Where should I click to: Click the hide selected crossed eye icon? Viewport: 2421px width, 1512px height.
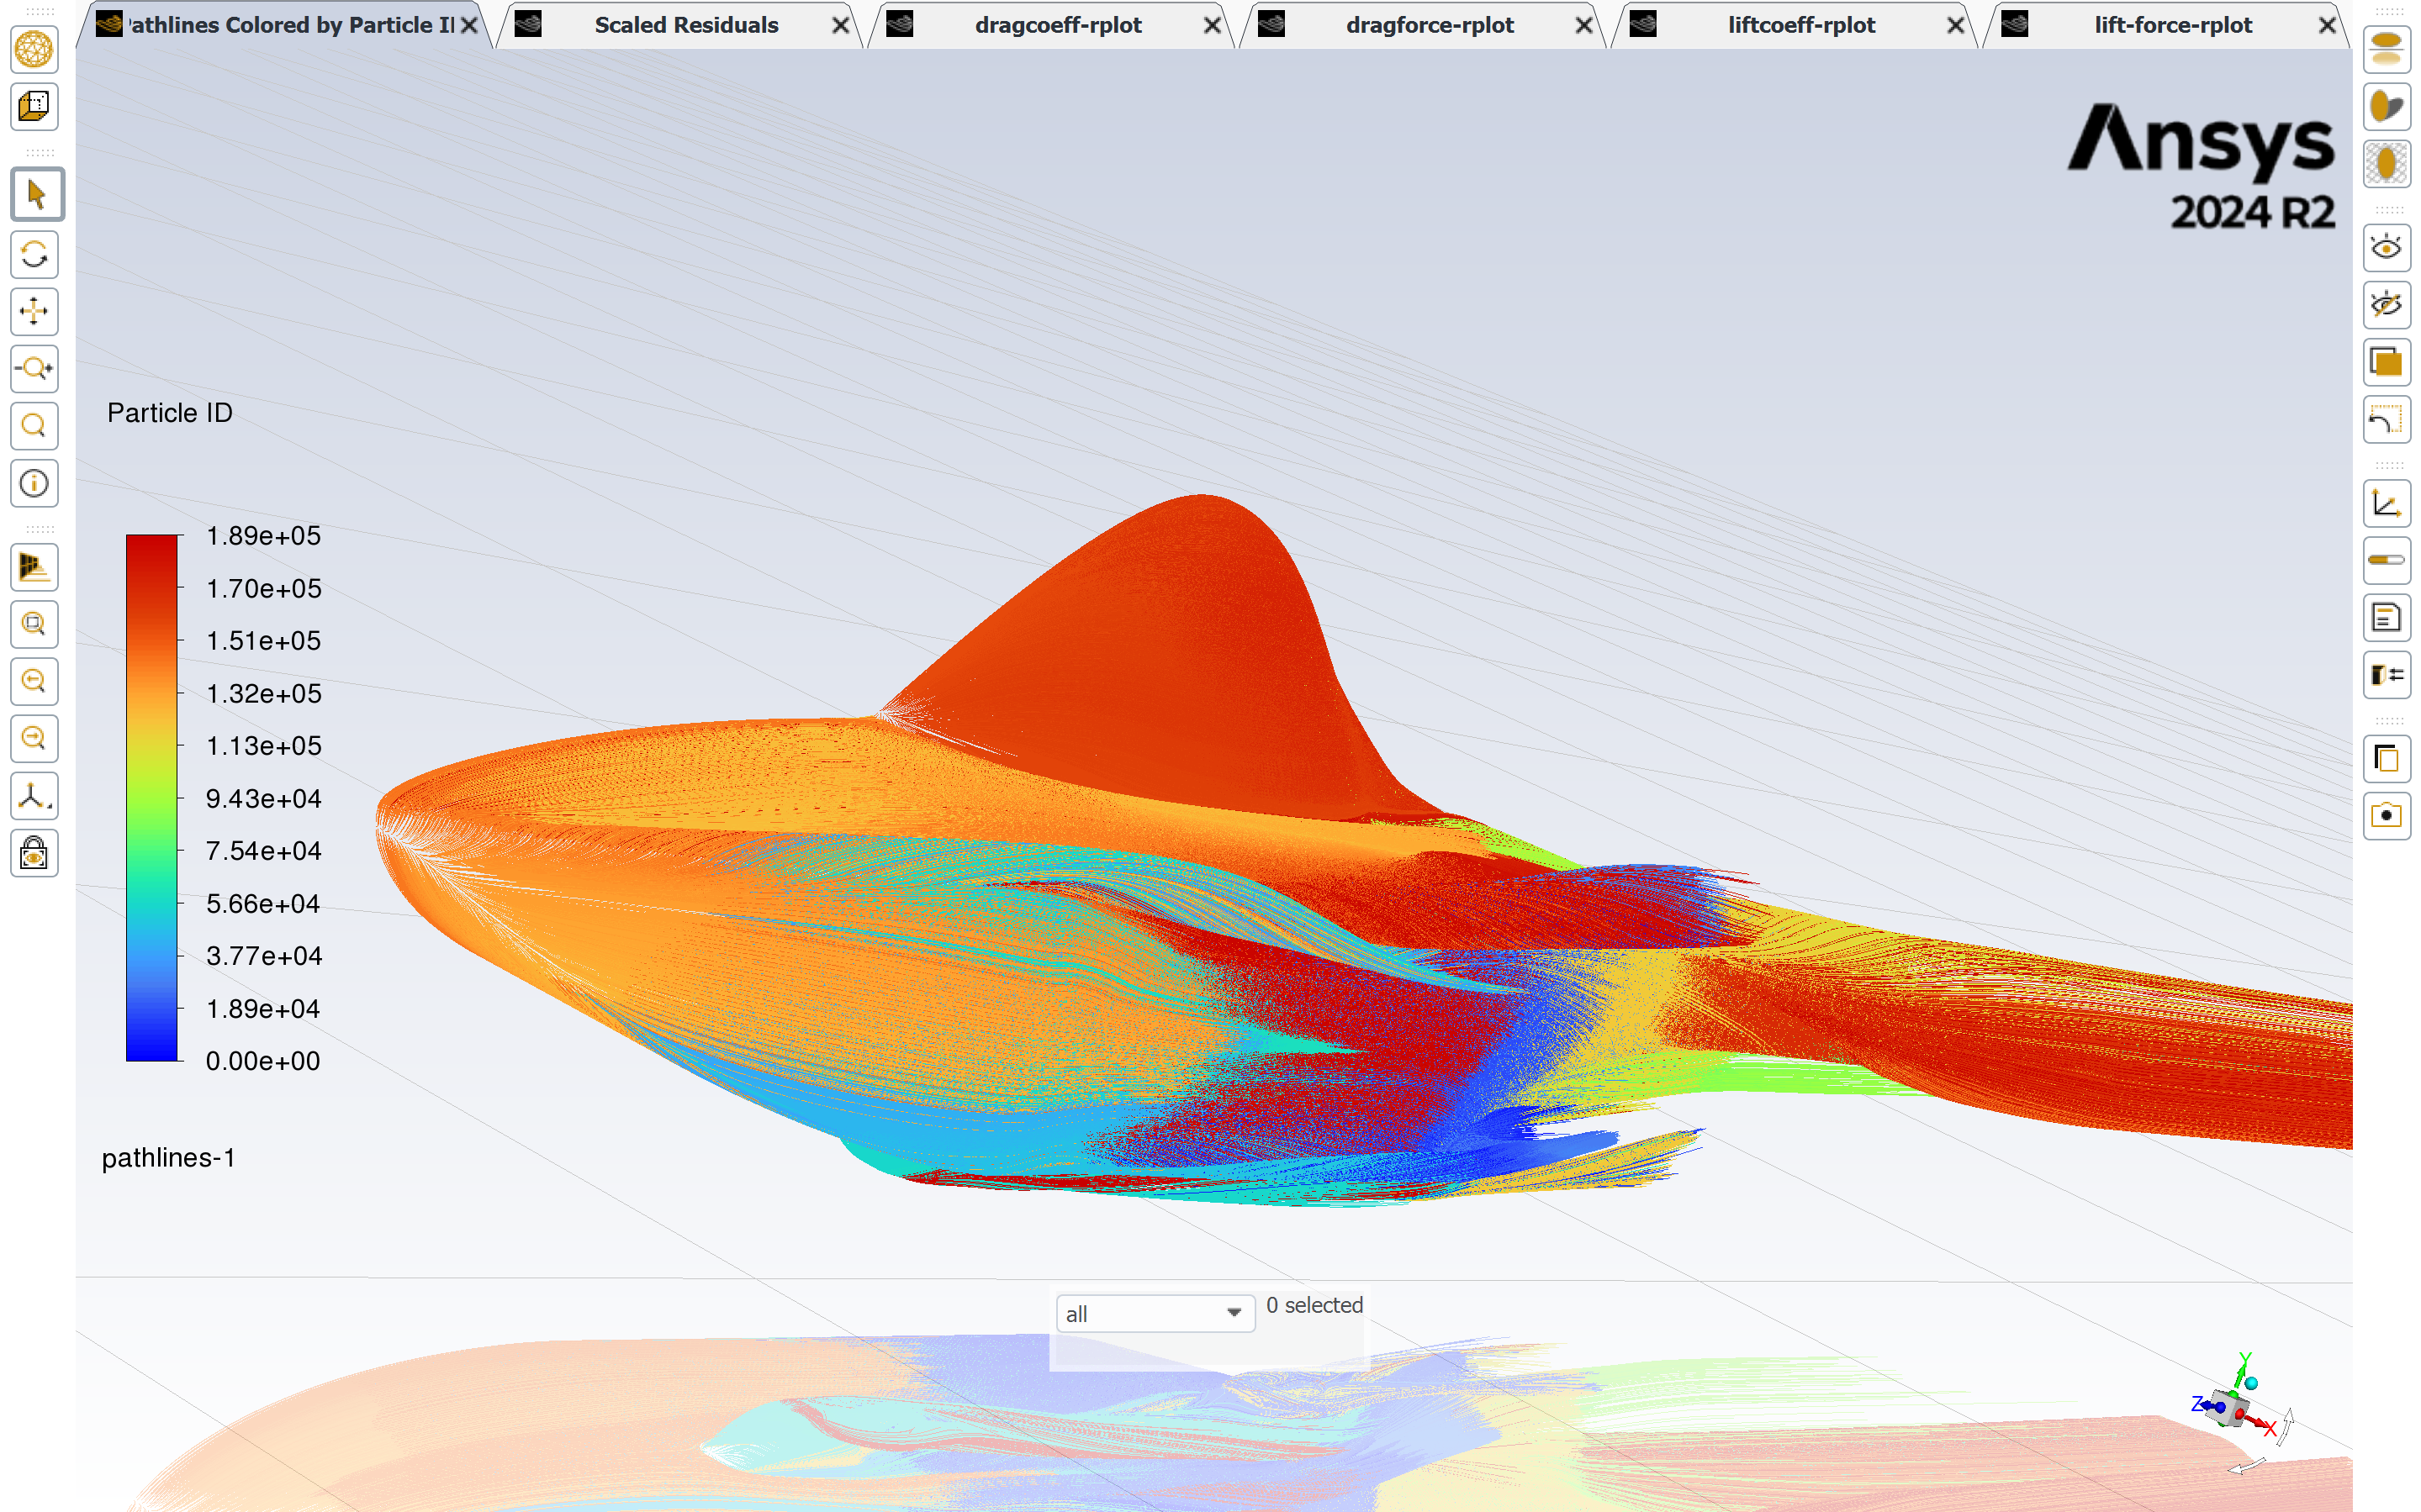coord(2386,304)
